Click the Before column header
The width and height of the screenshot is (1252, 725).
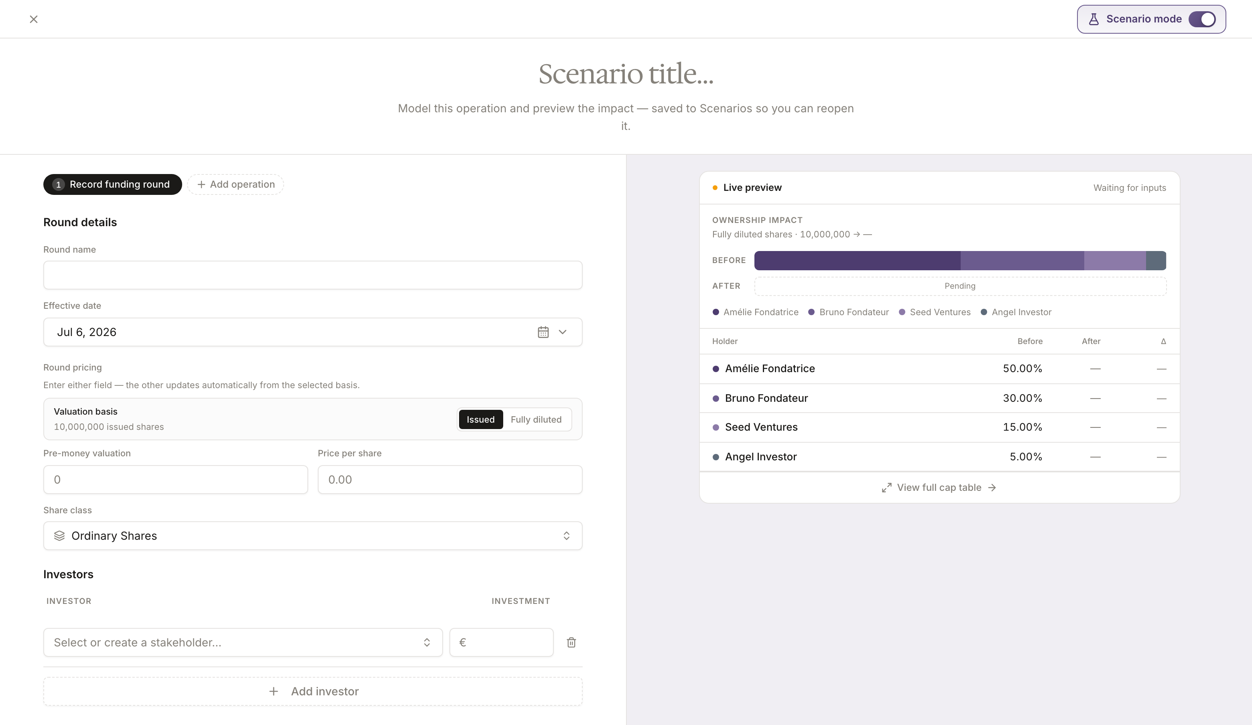pos(1030,342)
